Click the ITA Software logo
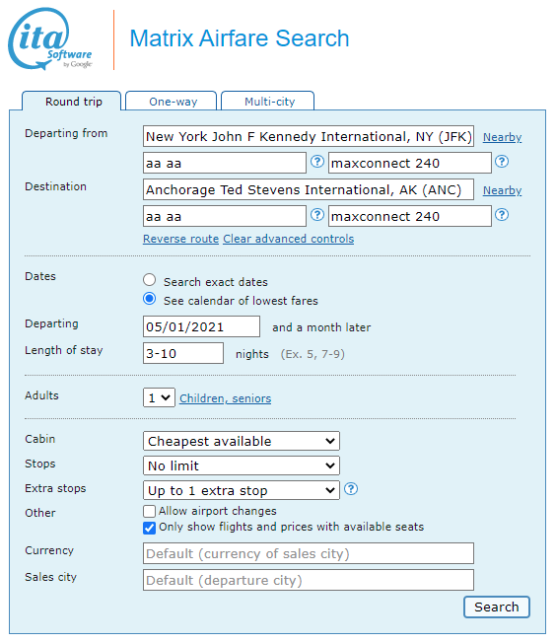 click(50, 38)
